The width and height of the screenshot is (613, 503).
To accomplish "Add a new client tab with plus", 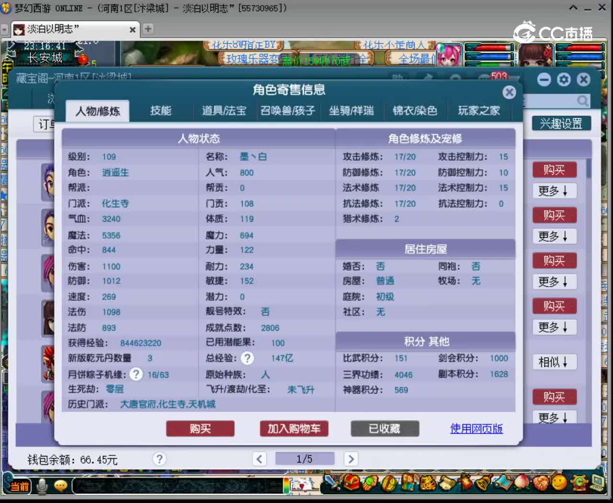I will [x=148, y=29].
